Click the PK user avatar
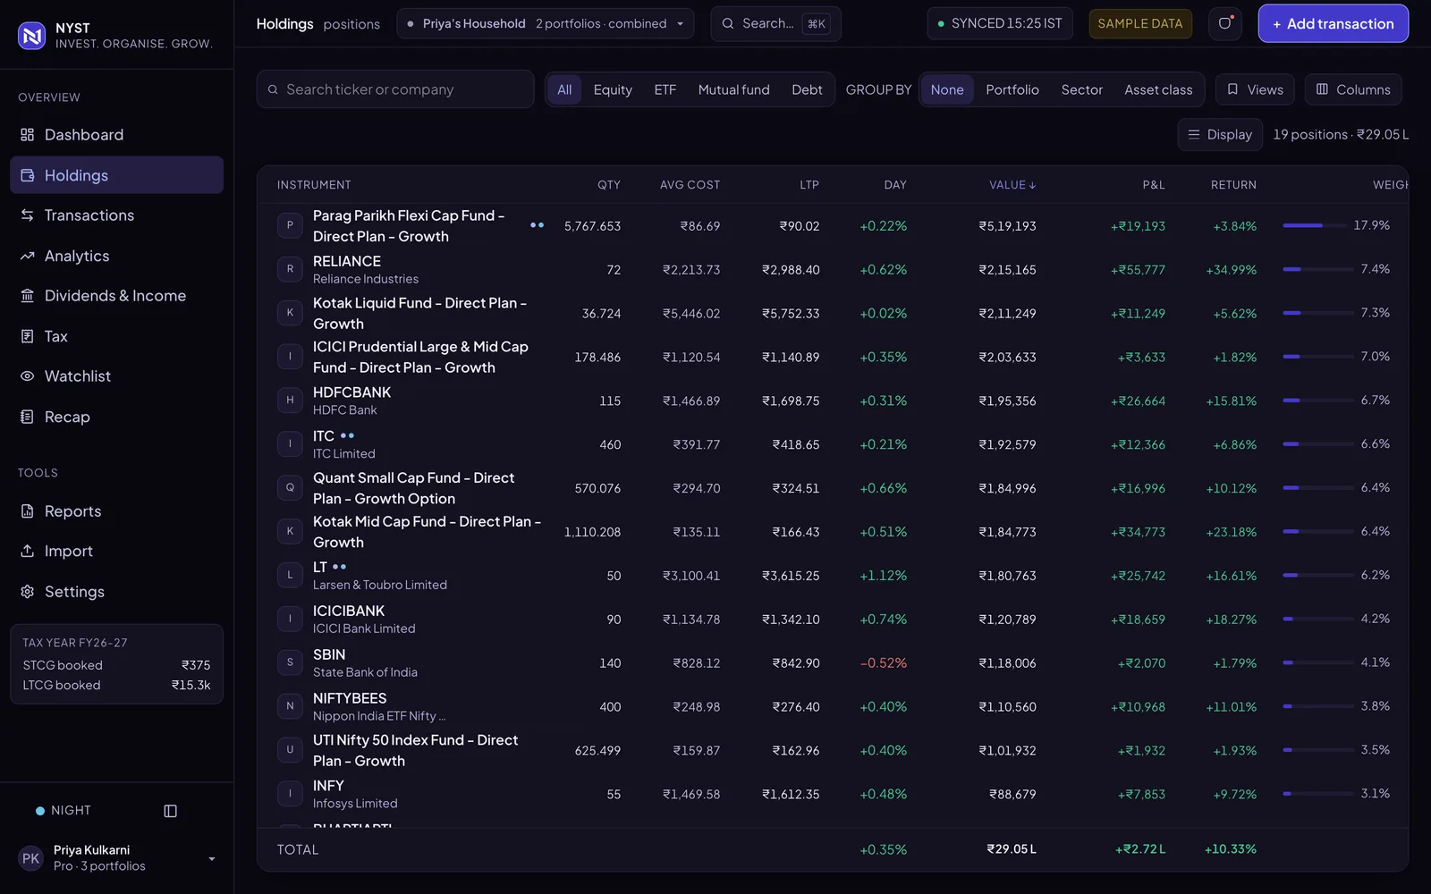 (31, 858)
